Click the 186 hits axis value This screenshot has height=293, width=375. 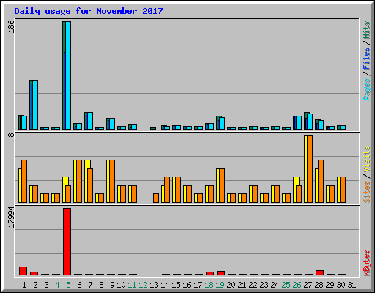click(x=11, y=26)
